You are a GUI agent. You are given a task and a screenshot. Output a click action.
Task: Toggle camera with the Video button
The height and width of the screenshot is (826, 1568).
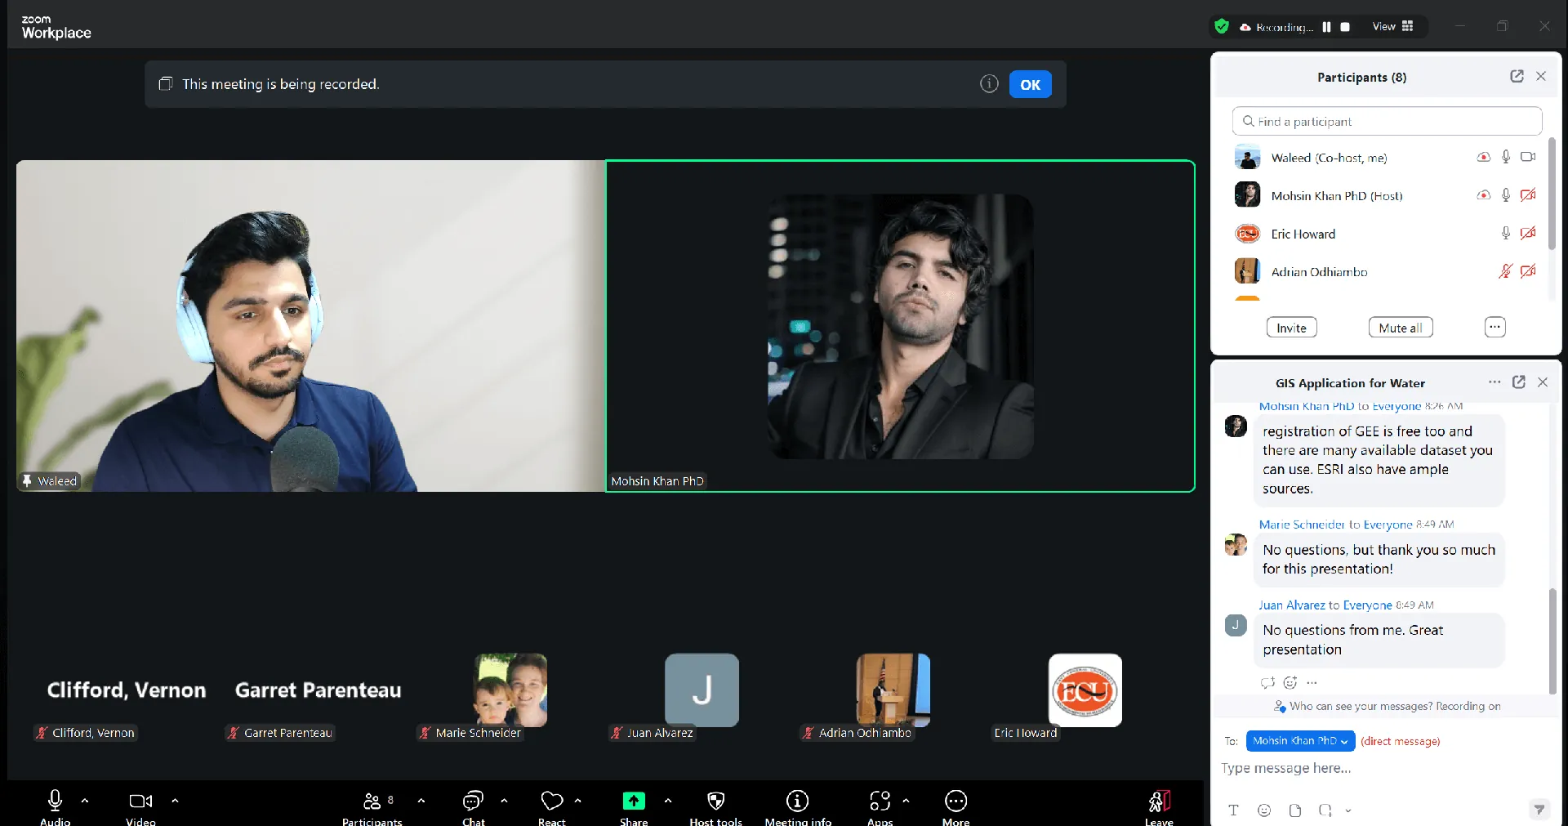140,801
